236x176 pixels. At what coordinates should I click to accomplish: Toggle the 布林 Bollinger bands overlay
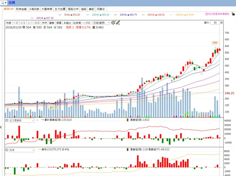(x=44, y=23)
